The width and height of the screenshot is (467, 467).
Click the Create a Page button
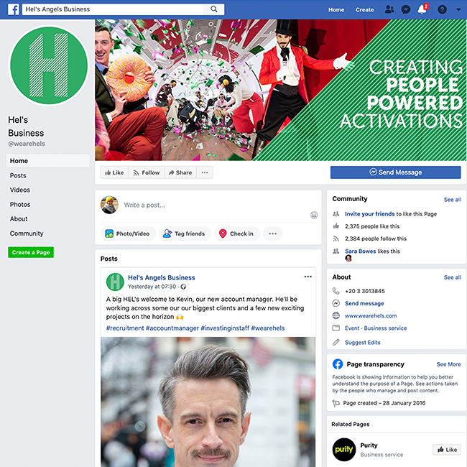31,252
